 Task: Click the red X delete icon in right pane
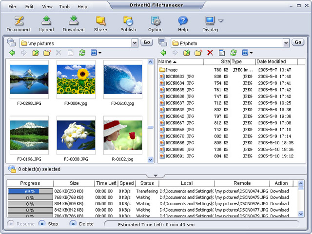click(x=210, y=53)
